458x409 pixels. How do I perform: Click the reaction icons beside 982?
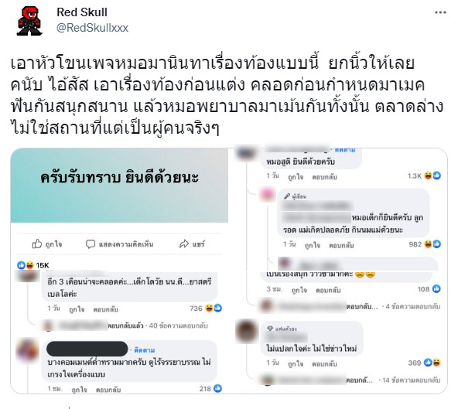(x=432, y=244)
